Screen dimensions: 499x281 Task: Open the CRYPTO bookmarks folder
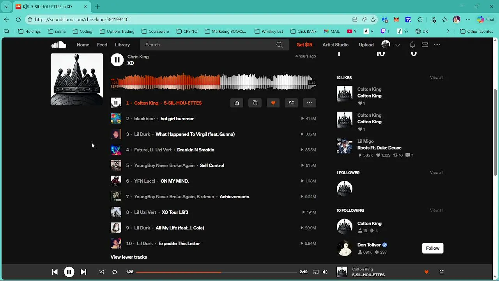187,31
